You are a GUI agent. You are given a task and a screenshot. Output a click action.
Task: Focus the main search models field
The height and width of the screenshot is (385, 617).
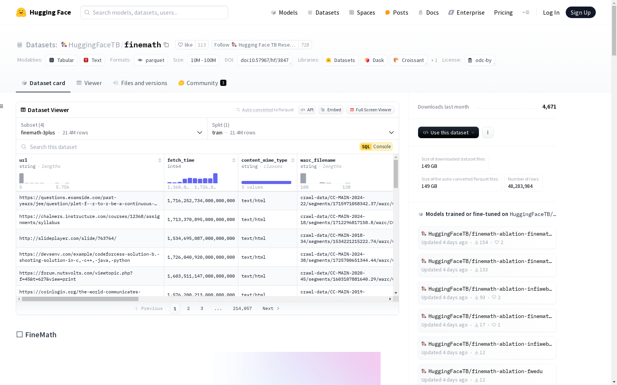pos(154,12)
